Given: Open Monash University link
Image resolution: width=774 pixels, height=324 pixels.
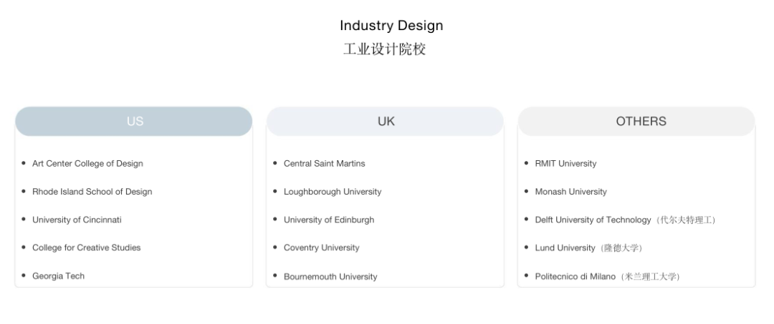Looking at the screenshot, I should point(570,192).
